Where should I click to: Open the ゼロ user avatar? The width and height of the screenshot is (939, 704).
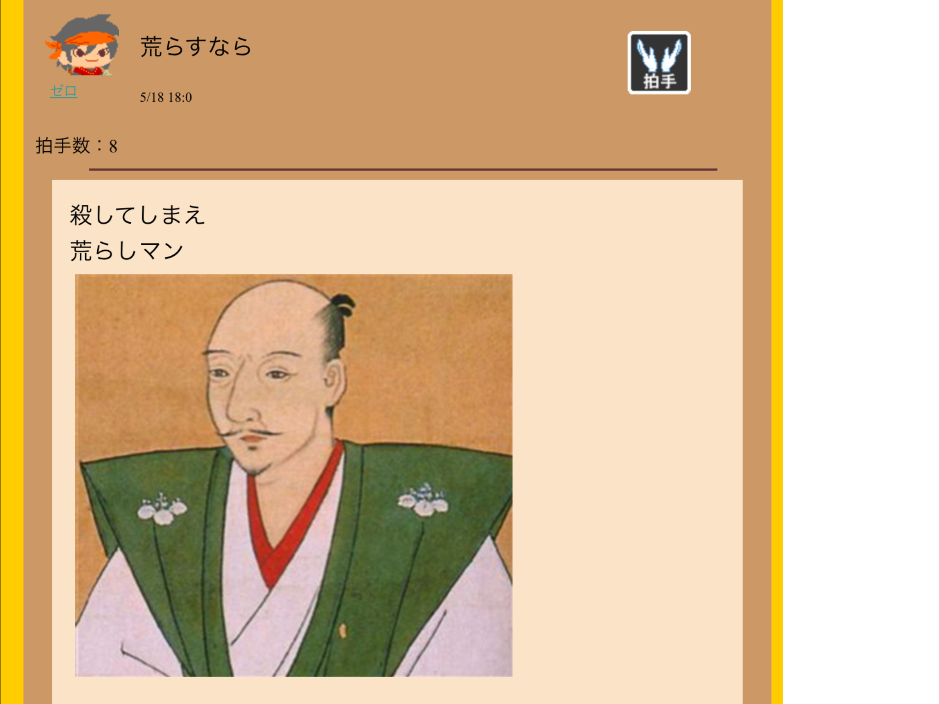pos(83,44)
